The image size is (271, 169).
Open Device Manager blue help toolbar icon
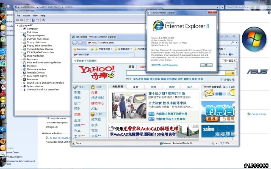tap(33, 20)
